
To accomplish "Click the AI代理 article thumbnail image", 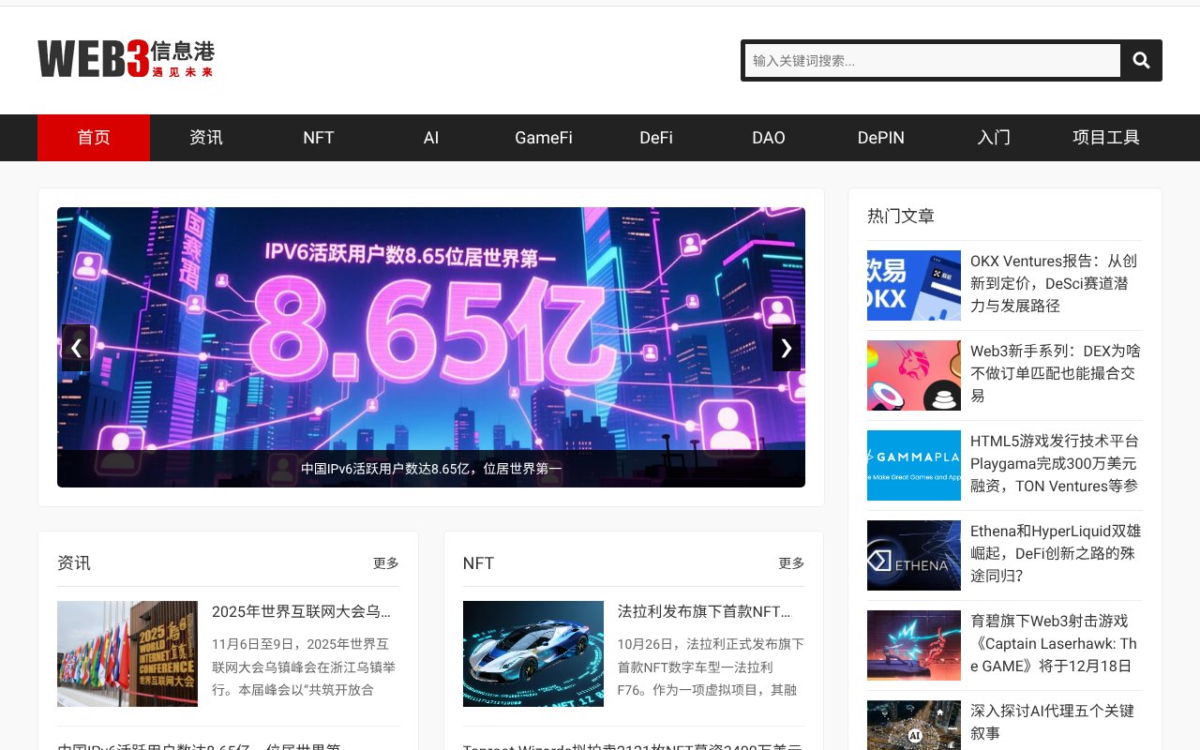I will coord(913,727).
